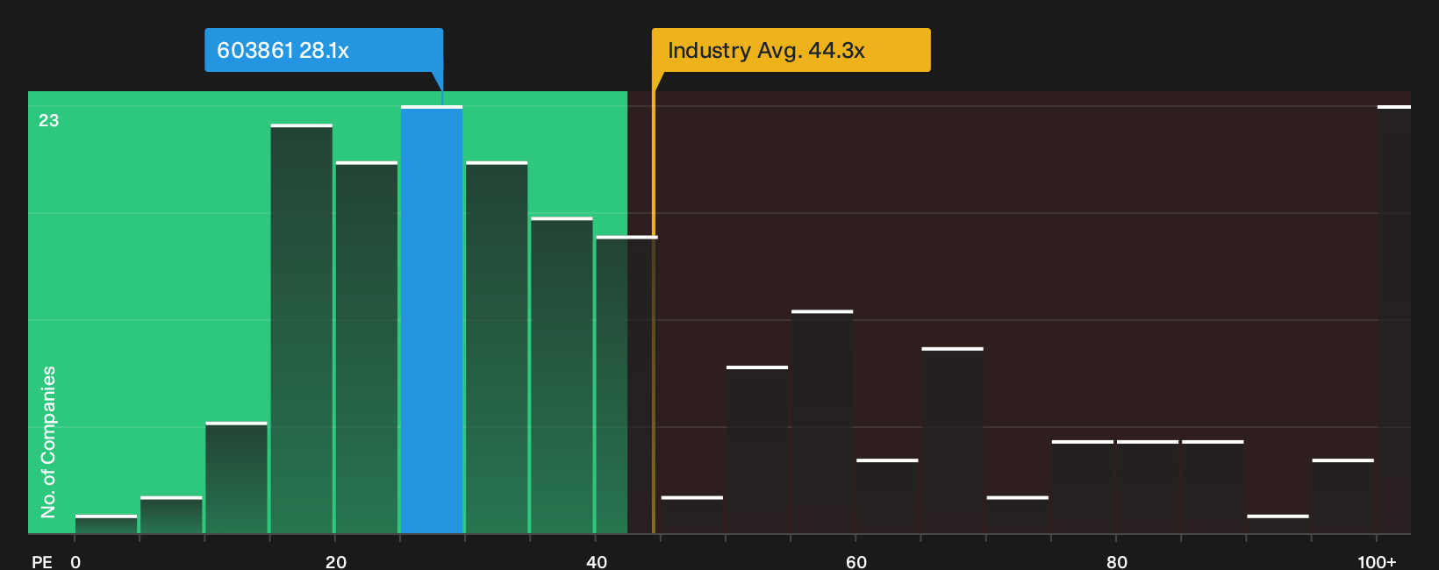Click the '60' x-axis tick label
This screenshot has width=1439, height=570.
tap(856, 562)
